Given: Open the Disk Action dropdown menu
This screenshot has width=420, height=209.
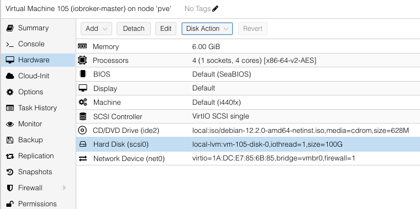Looking at the screenshot, I should (207, 29).
